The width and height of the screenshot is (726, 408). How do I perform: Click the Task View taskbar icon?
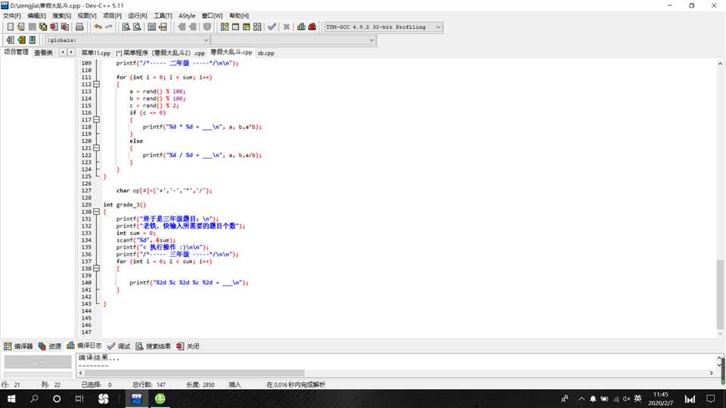[79, 399]
